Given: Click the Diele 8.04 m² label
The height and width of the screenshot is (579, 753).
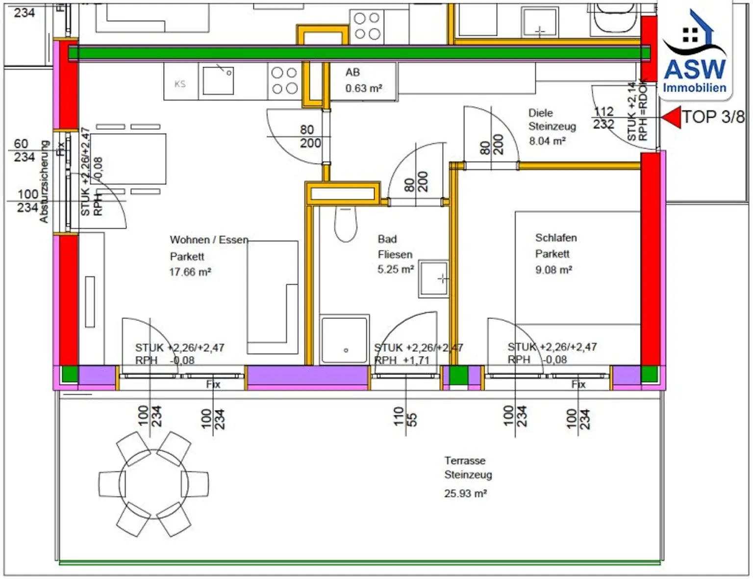Looking at the screenshot, I should (552, 127).
